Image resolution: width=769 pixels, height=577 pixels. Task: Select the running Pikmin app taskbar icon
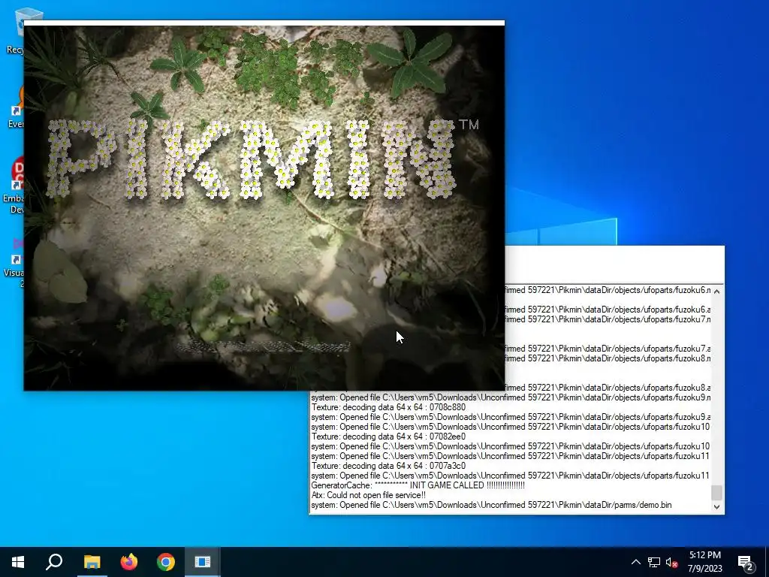[x=203, y=562]
